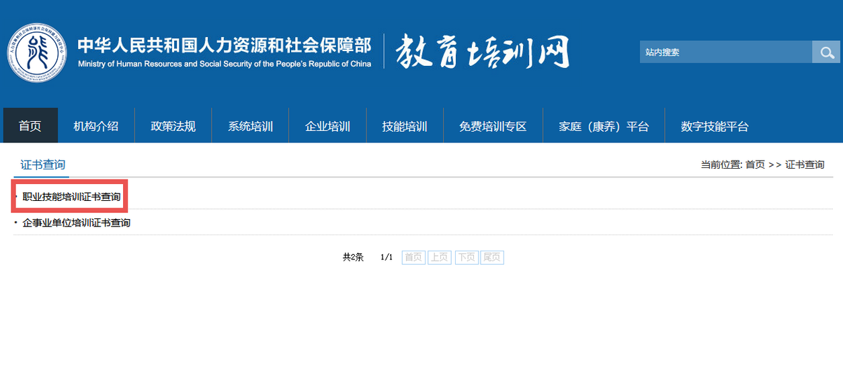Open the 数字技能平台 menu item

[715, 126]
